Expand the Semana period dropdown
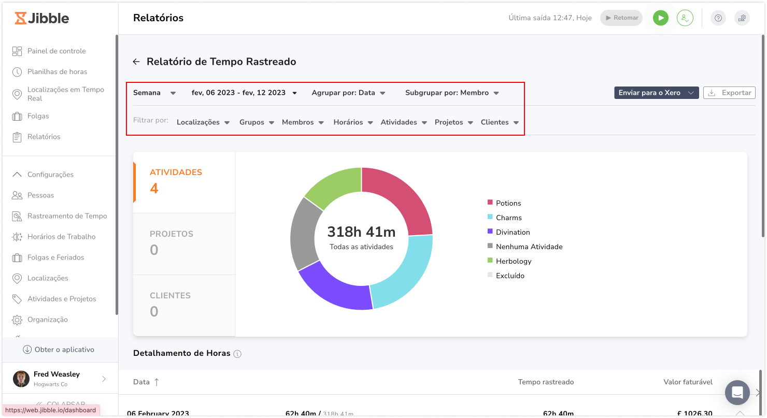 154,92
